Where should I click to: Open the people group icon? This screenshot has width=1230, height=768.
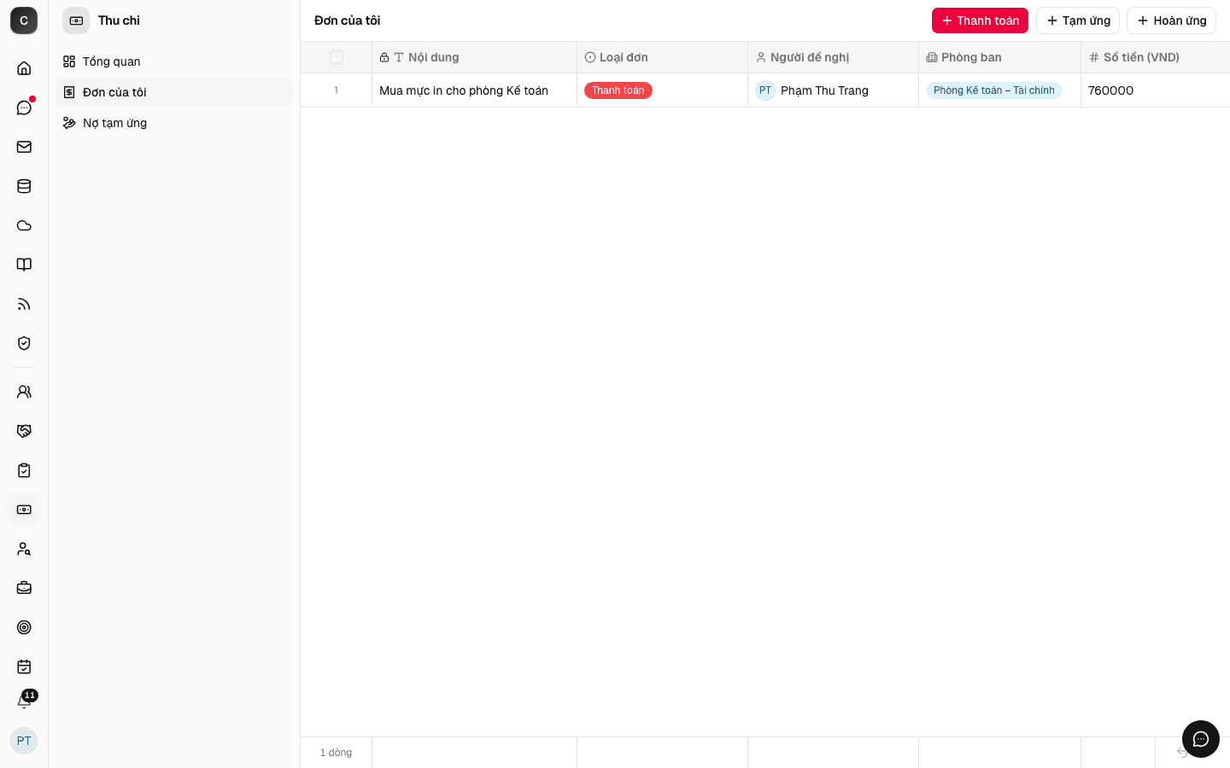[x=24, y=392]
